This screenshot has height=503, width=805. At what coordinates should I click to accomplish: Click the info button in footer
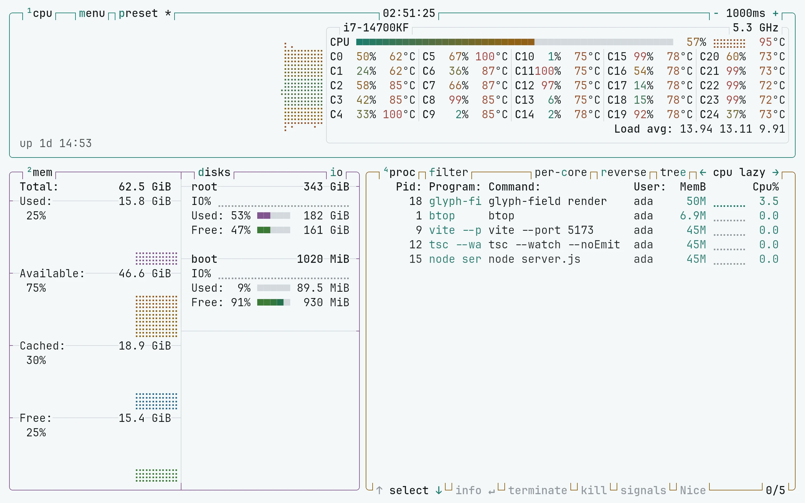(x=468, y=490)
